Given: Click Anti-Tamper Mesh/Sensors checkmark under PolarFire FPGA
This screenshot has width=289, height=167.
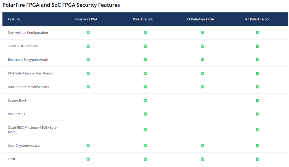Looking at the screenshot, I should point(88,87).
